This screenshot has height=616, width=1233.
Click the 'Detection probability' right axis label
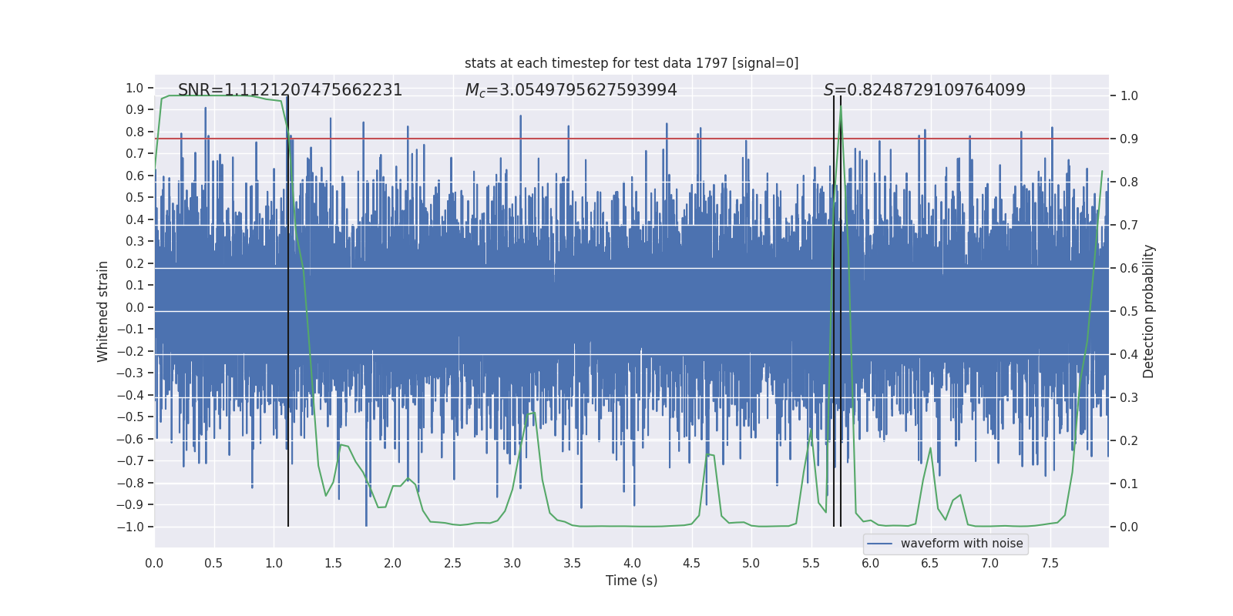point(1148,311)
